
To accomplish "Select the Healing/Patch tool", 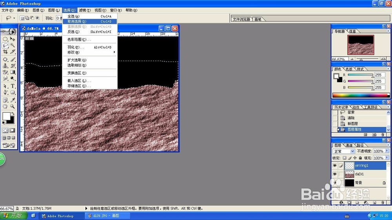I will (x=5, y=60).
